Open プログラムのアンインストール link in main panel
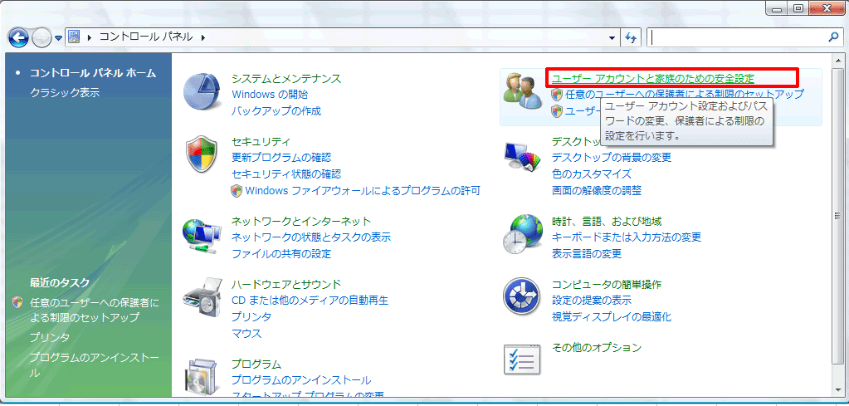This screenshot has height=406, width=849. pos(301,380)
